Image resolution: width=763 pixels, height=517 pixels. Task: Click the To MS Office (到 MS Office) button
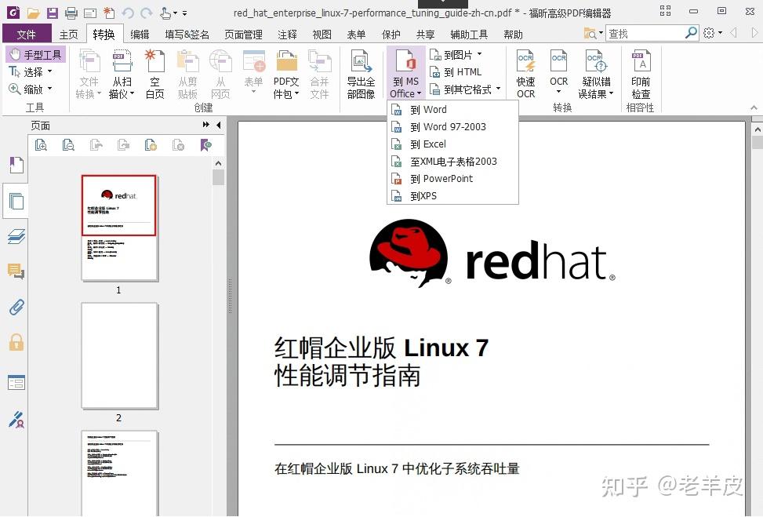(406, 73)
